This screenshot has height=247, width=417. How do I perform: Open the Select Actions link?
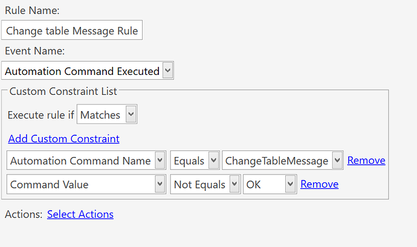80,214
